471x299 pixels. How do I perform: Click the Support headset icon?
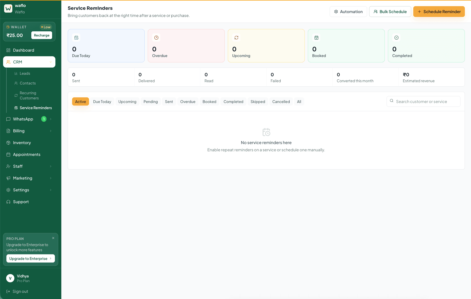8,202
